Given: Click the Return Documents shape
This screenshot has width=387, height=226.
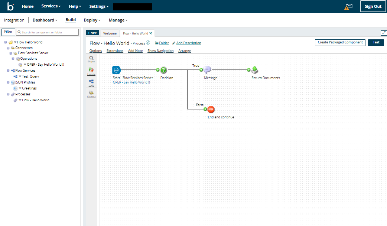Looking at the screenshot, I should click(255, 70).
